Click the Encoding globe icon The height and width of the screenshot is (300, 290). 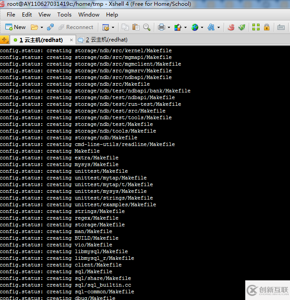pos(195,27)
